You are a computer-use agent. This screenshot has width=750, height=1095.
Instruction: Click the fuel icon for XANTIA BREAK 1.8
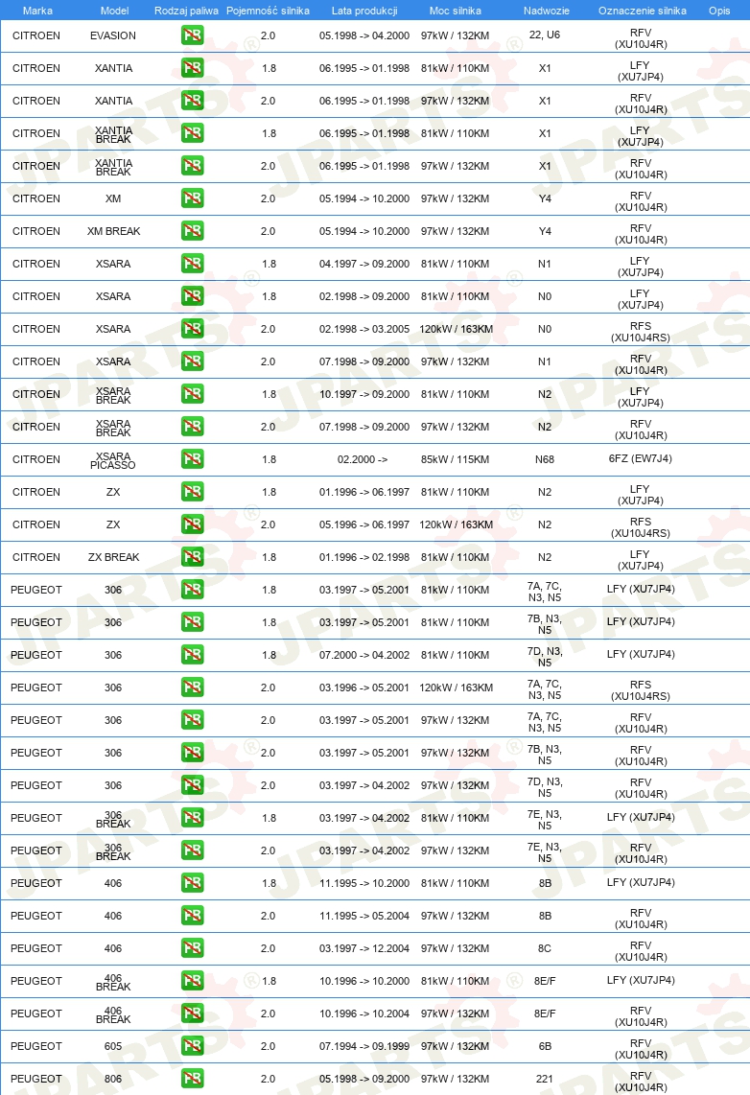pyautogui.click(x=192, y=132)
